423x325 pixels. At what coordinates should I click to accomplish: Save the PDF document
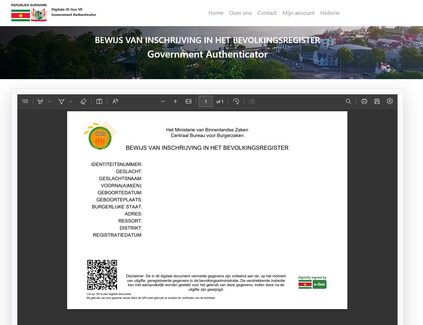click(x=377, y=101)
